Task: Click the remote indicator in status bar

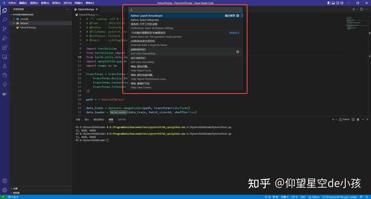Action: click(x=3, y=197)
